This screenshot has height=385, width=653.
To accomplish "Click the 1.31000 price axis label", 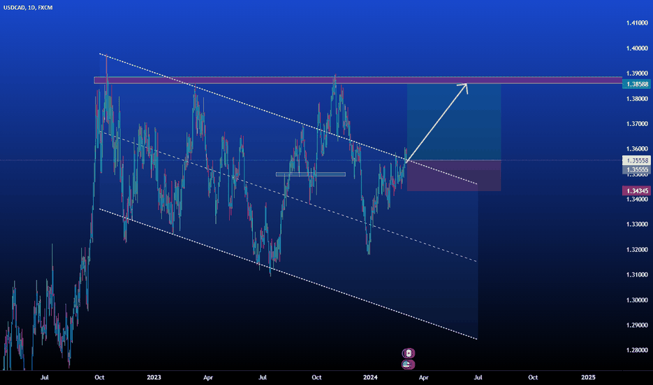I will [x=637, y=274].
